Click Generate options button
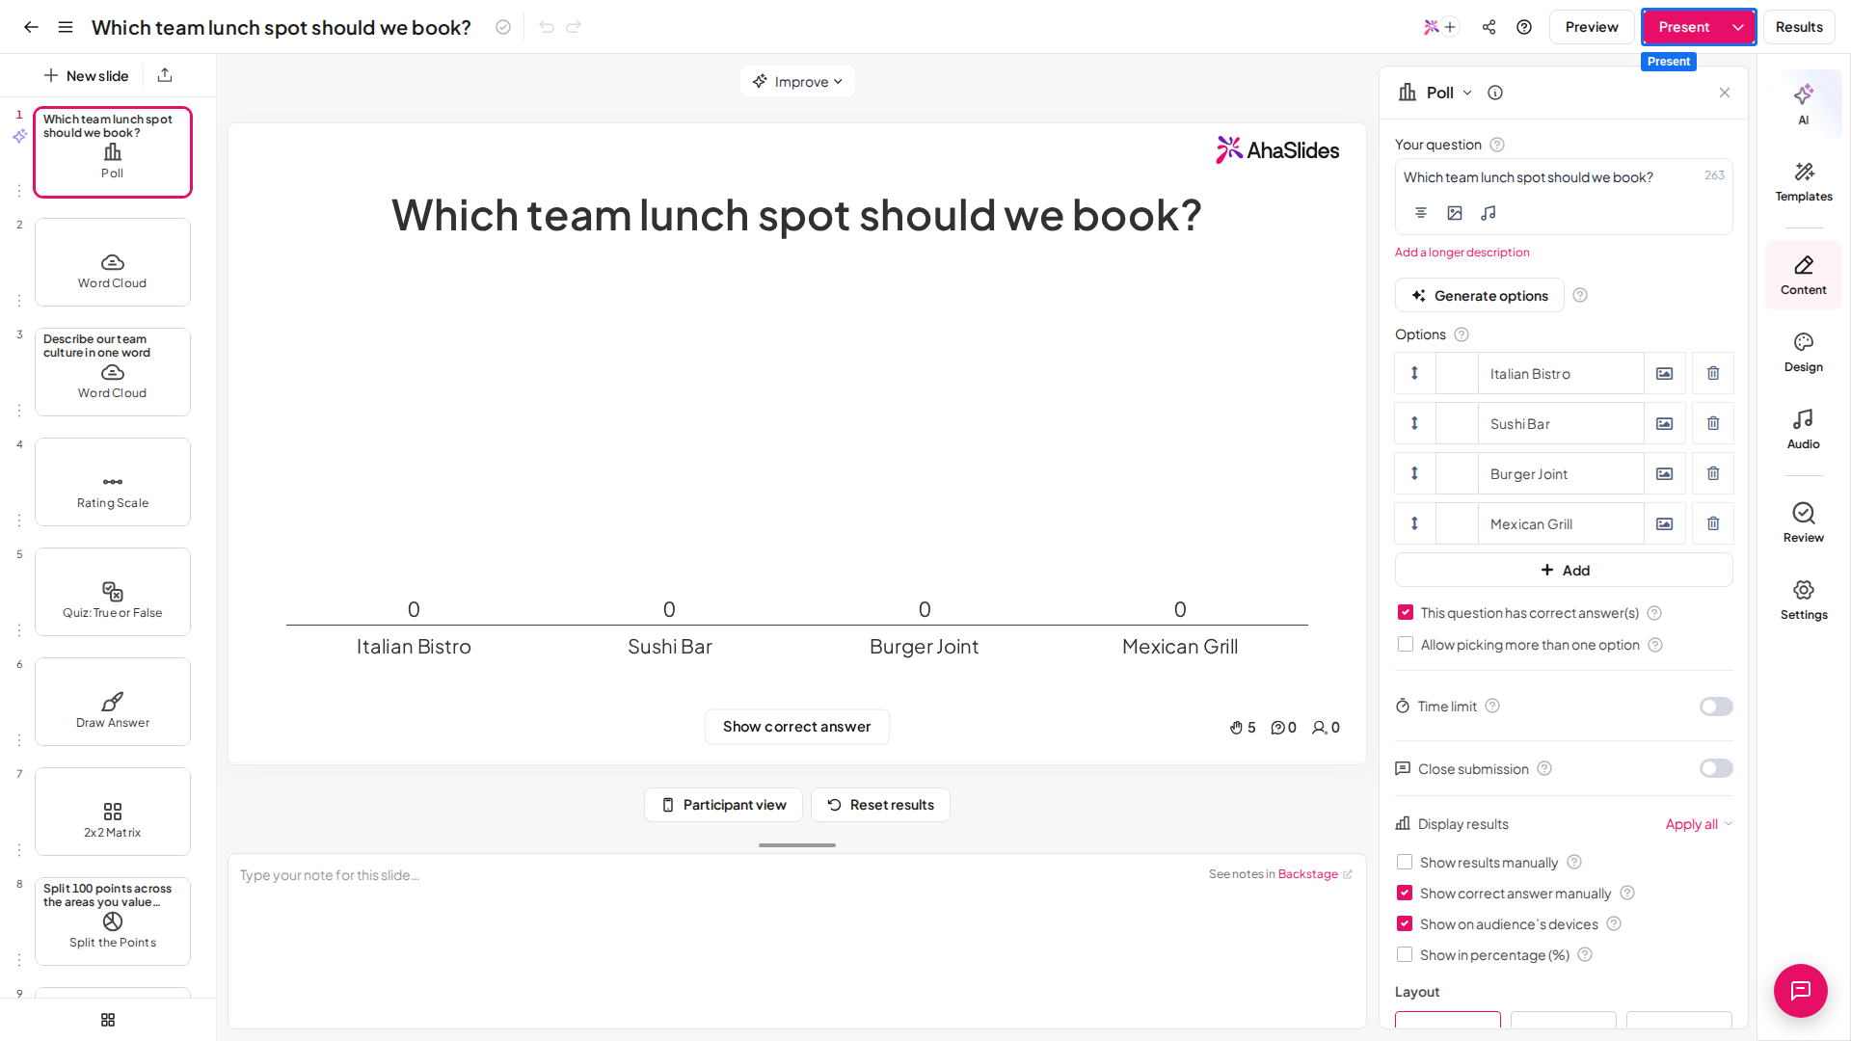 pyautogui.click(x=1480, y=296)
